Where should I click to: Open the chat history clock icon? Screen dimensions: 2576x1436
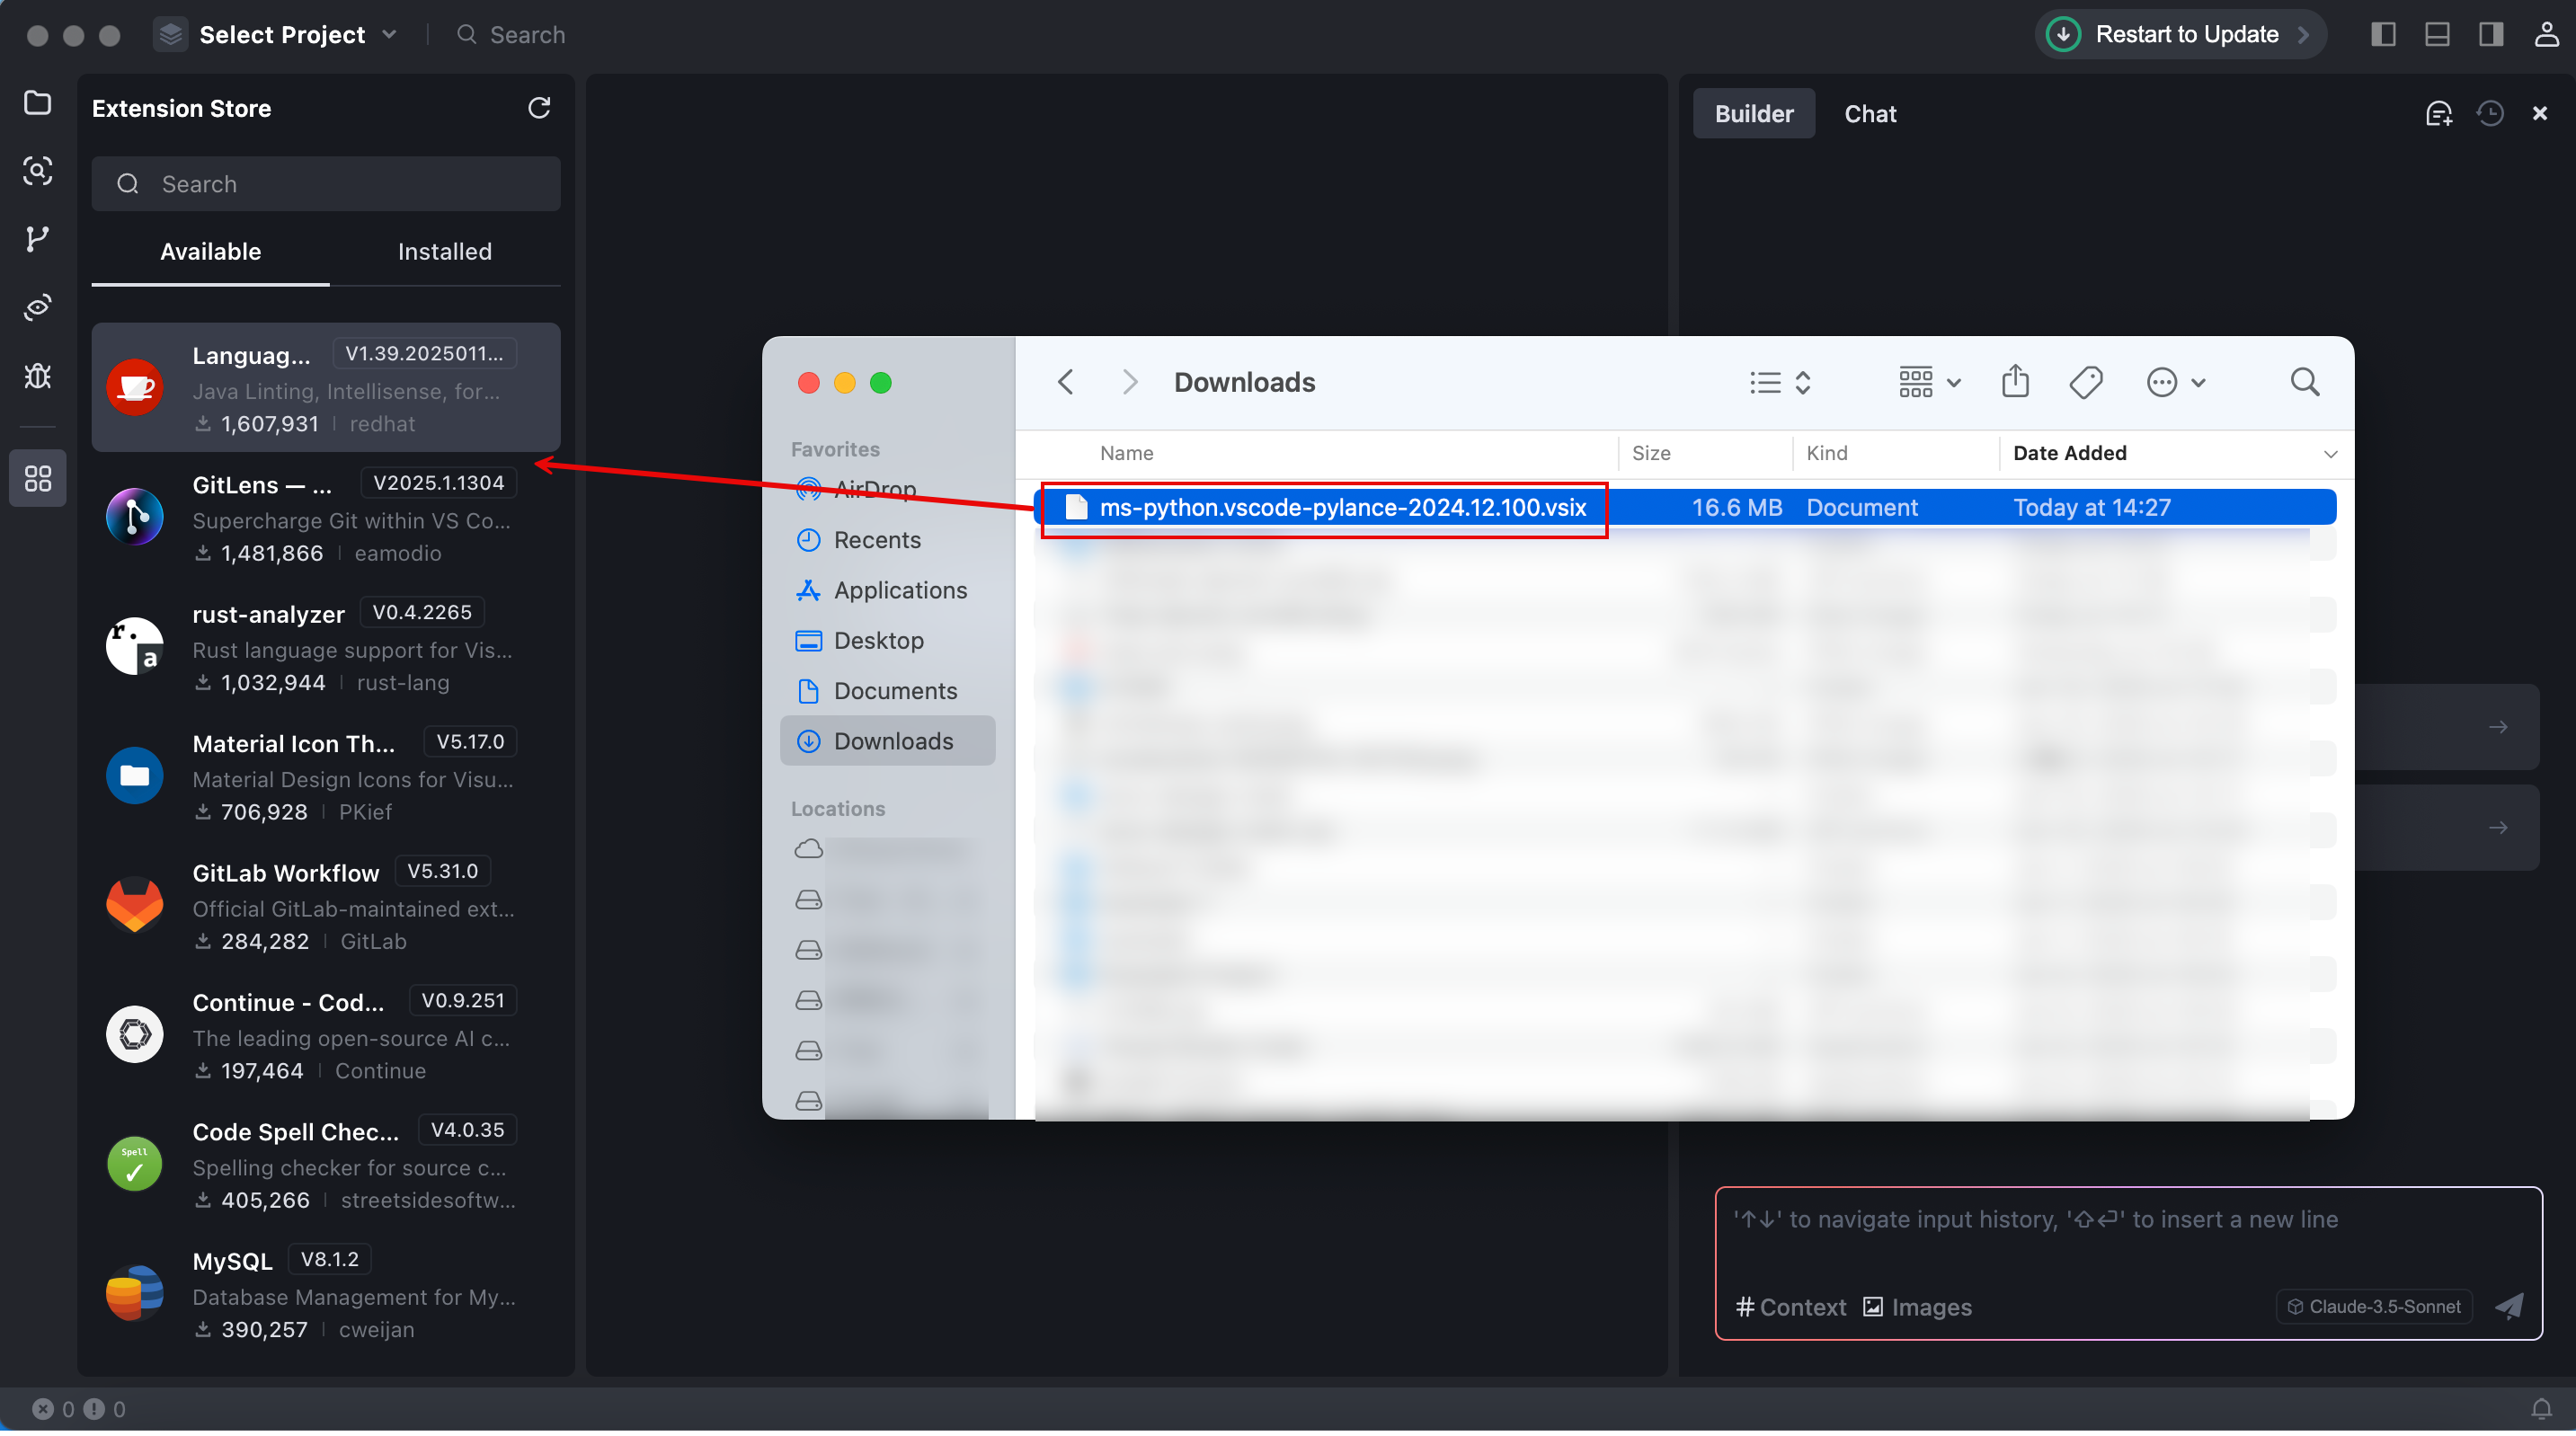2490,114
